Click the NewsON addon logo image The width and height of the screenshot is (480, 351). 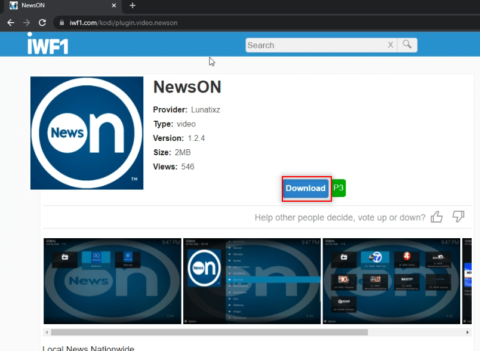tap(87, 133)
